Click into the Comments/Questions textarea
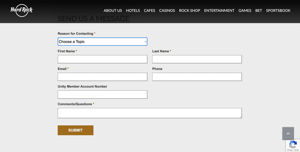 point(150,113)
